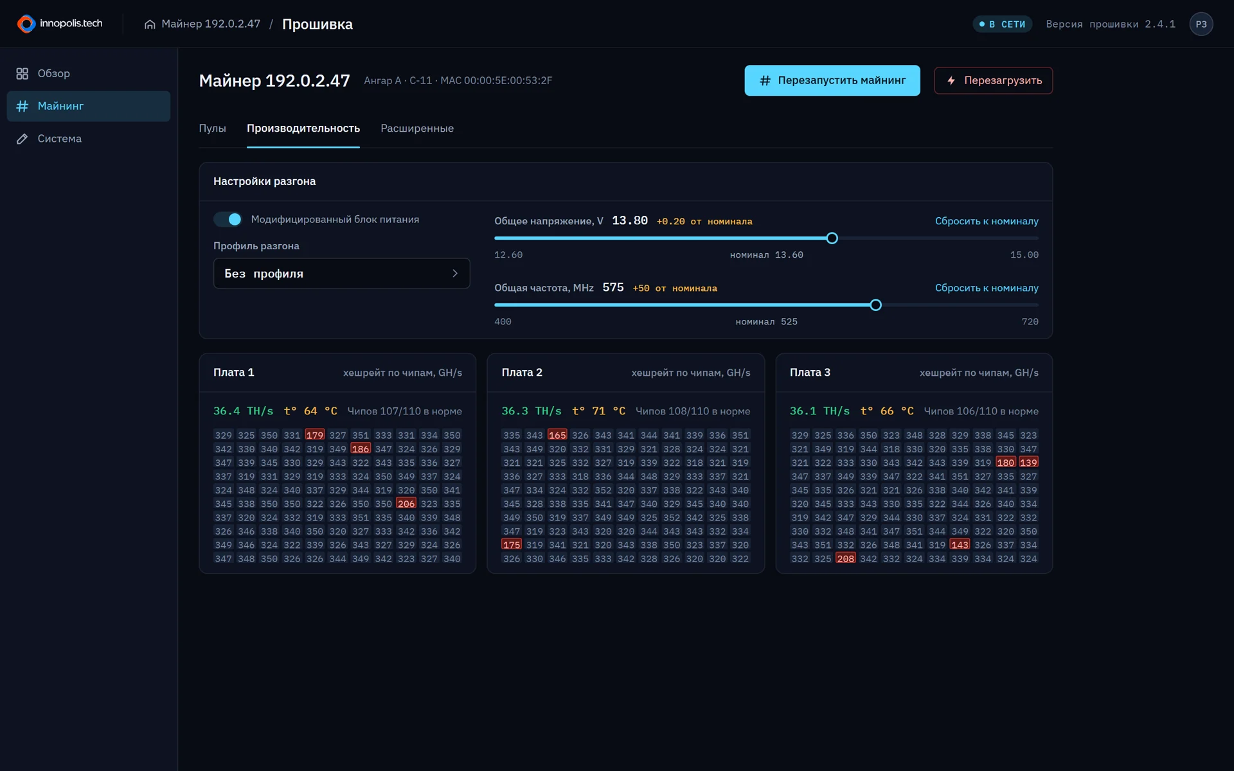Screen dimensions: 1234x771
Task: Click the 36.4 TH/s hashrate value
Action: (x=244, y=411)
